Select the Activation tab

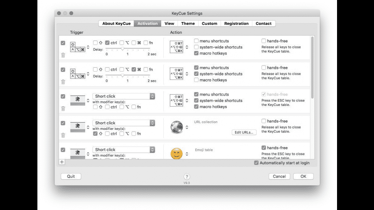pyautogui.click(x=147, y=23)
